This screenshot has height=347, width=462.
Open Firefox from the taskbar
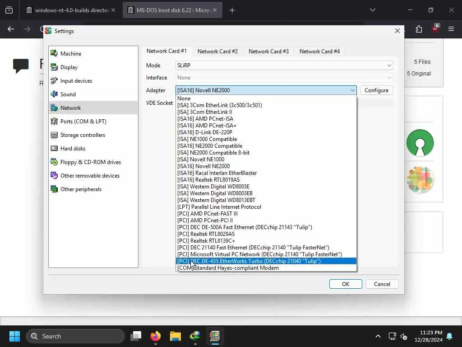156,336
